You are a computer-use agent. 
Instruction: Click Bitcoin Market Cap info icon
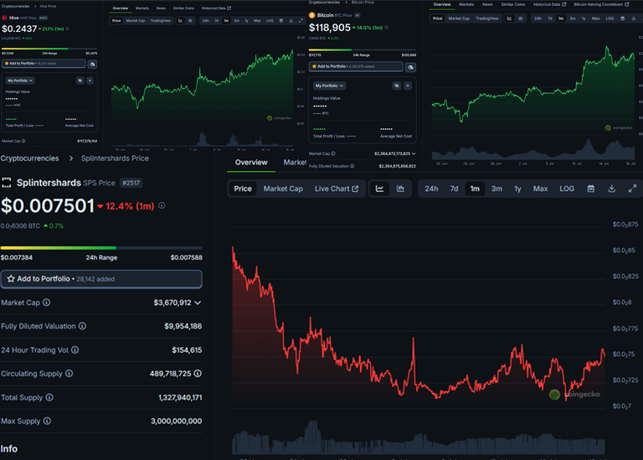pos(333,153)
